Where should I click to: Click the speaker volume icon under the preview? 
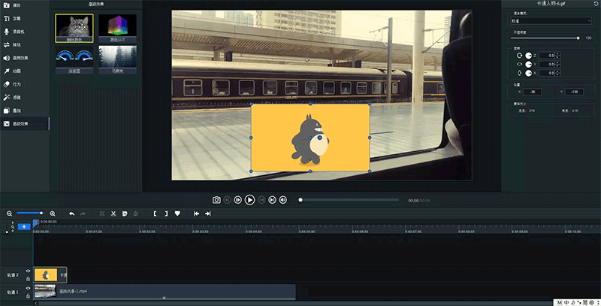click(283, 200)
